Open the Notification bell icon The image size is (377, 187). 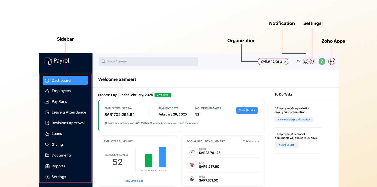(306, 61)
